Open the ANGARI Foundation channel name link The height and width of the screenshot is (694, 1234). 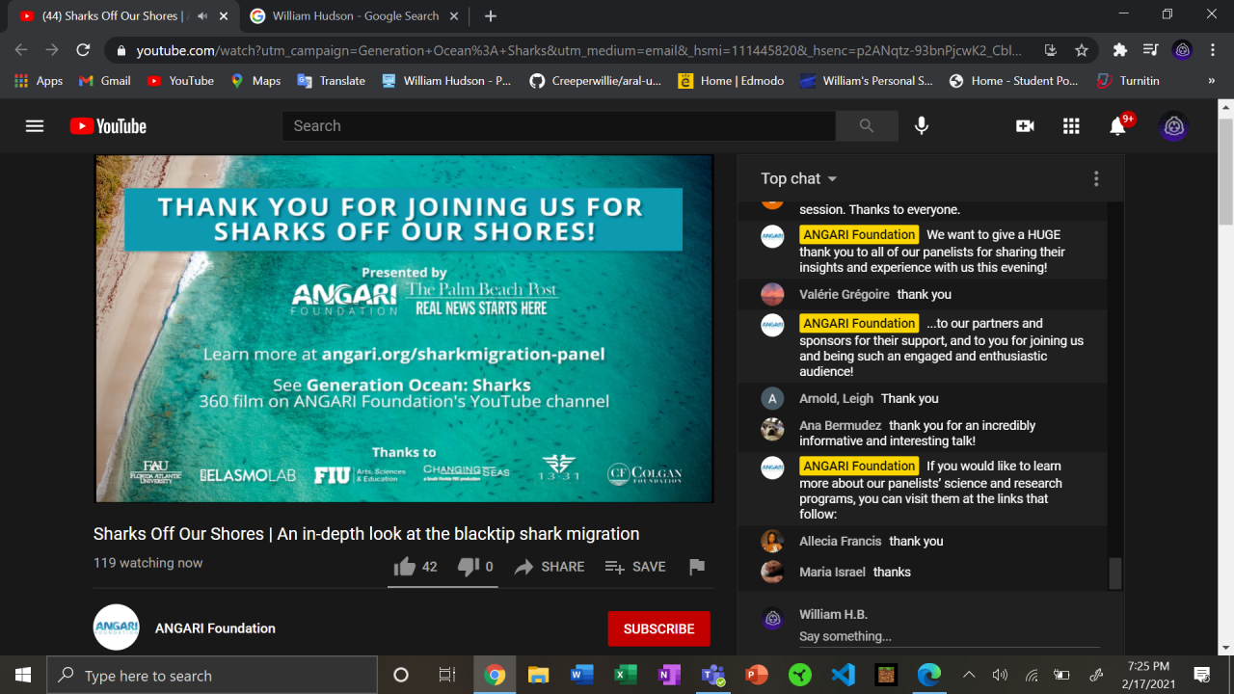coord(215,628)
